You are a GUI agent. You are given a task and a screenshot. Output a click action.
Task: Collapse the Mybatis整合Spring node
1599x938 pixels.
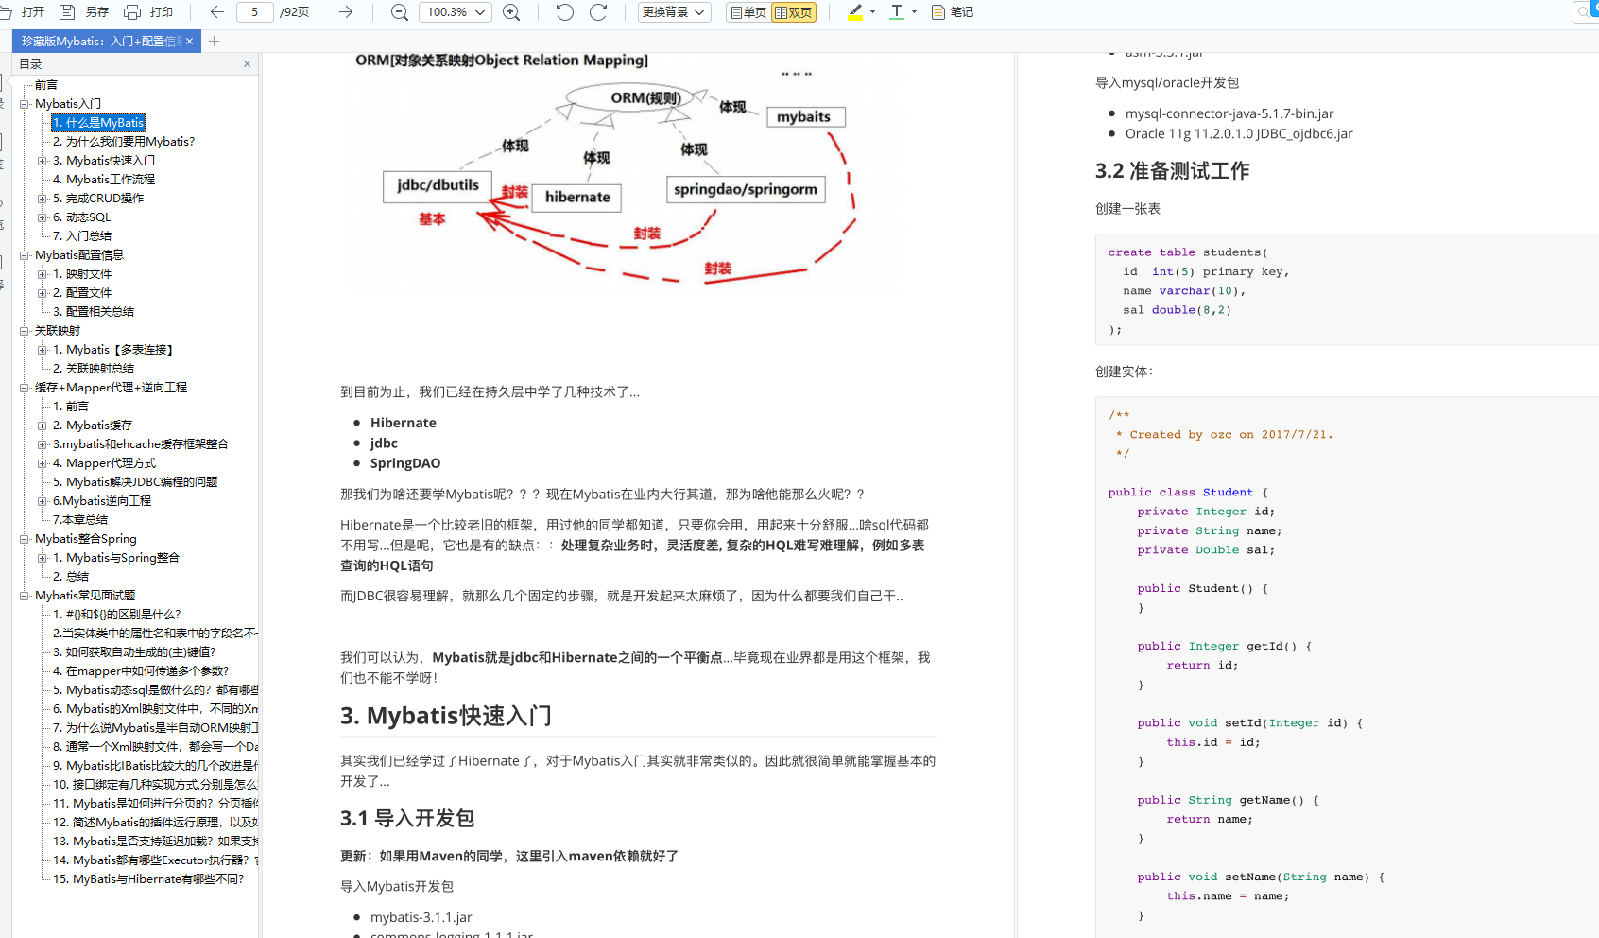coord(25,539)
